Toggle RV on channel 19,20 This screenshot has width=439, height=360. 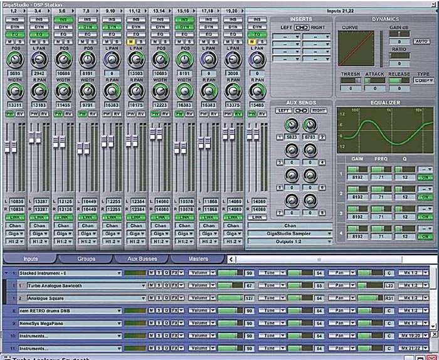point(238,114)
